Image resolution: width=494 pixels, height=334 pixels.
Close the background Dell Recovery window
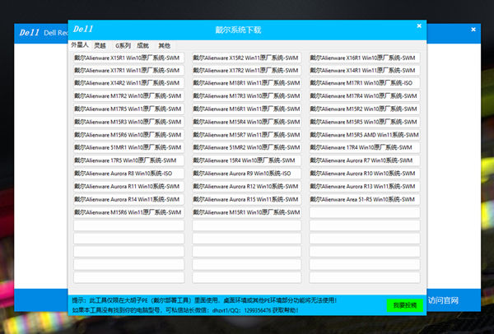[x=473, y=30]
